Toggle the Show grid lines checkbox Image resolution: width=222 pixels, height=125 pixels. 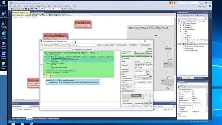122,103
